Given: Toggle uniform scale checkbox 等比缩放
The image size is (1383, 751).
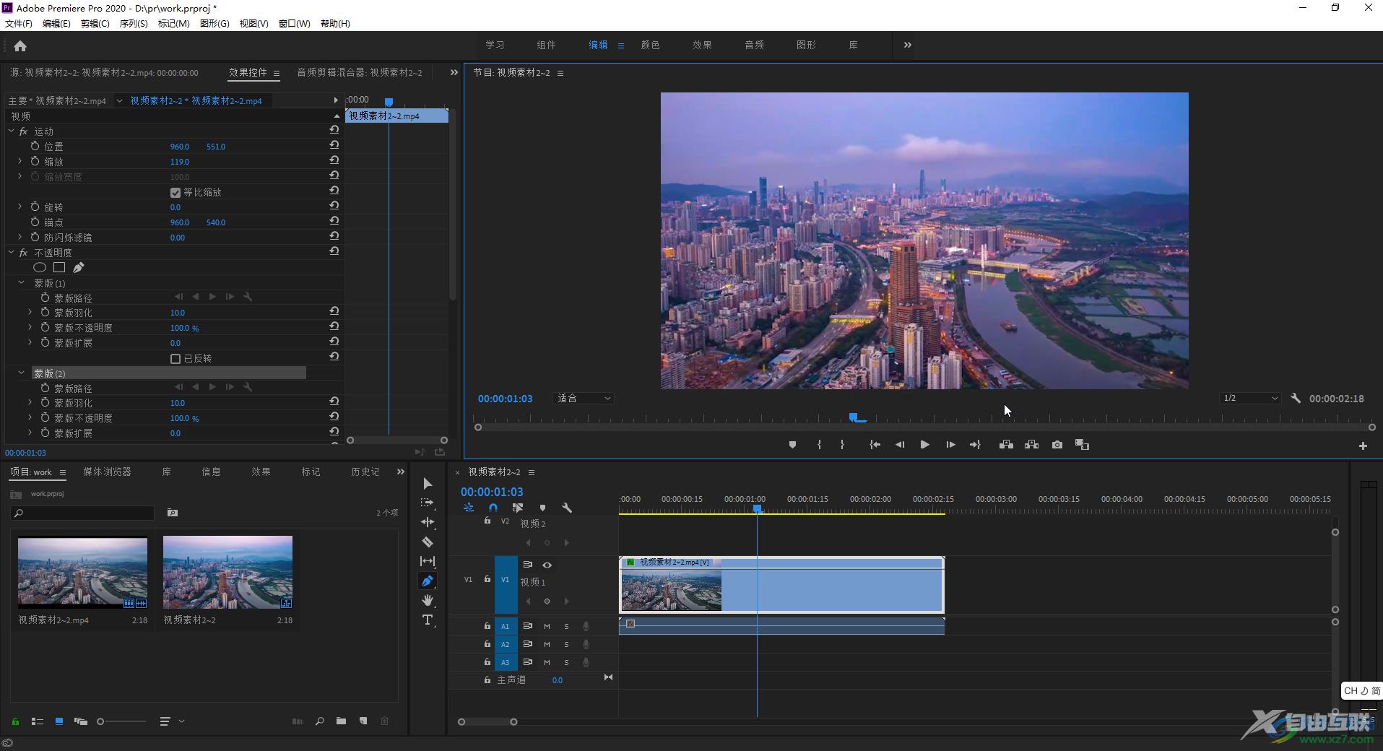Looking at the screenshot, I should pos(175,192).
